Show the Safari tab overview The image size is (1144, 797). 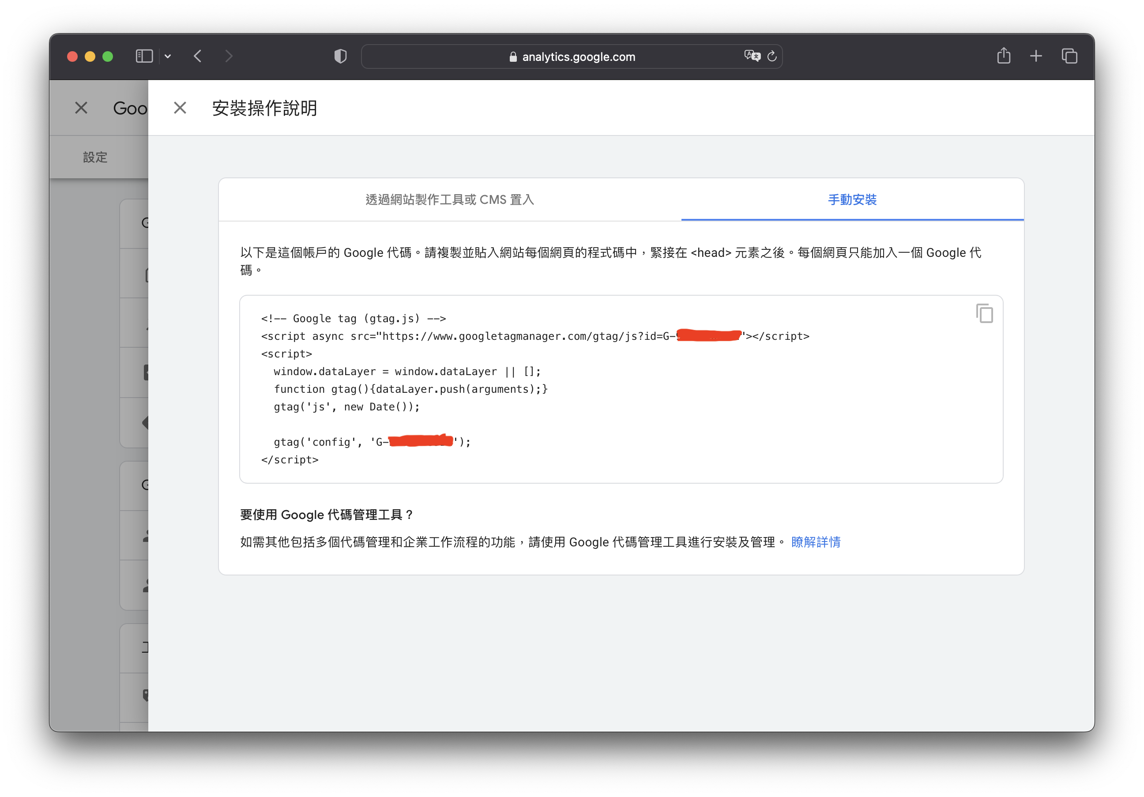click(1069, 56)
